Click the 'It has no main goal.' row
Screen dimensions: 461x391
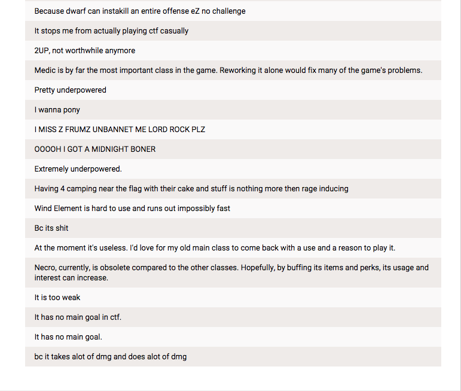[x=68, y=337]
